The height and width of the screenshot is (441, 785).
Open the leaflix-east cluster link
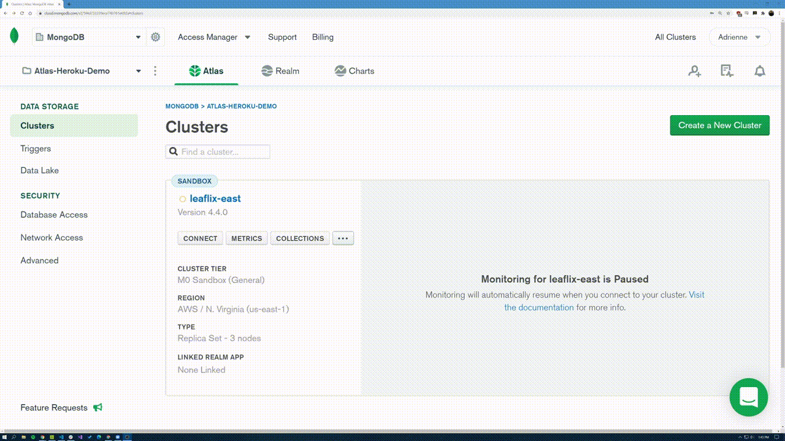pyautogui.click(x=215, y=198)
